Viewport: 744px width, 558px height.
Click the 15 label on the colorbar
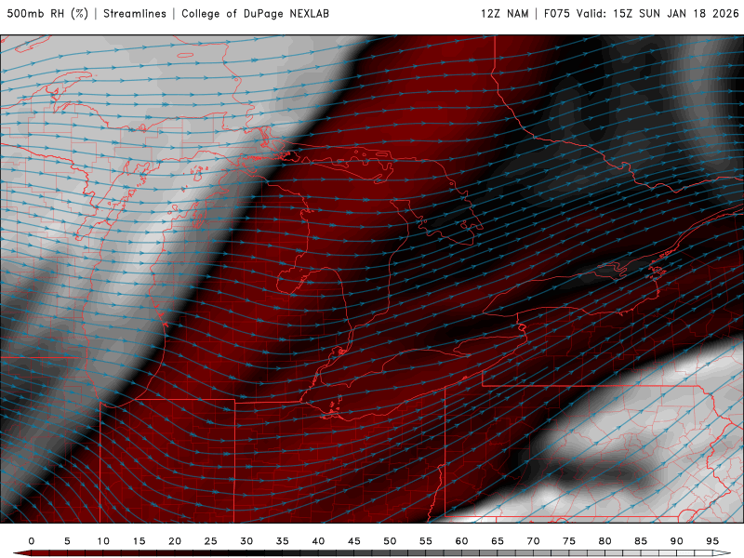coord(139,541)
